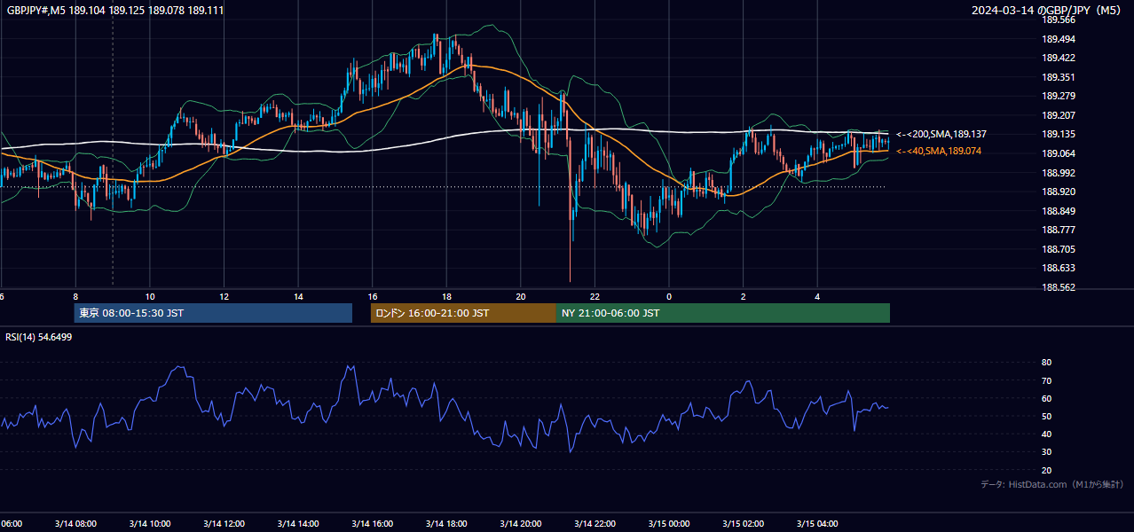This screenshot has width=1134, height=532.
Task: Click hour label 16 under the price chart
Action: click(373, 296)
